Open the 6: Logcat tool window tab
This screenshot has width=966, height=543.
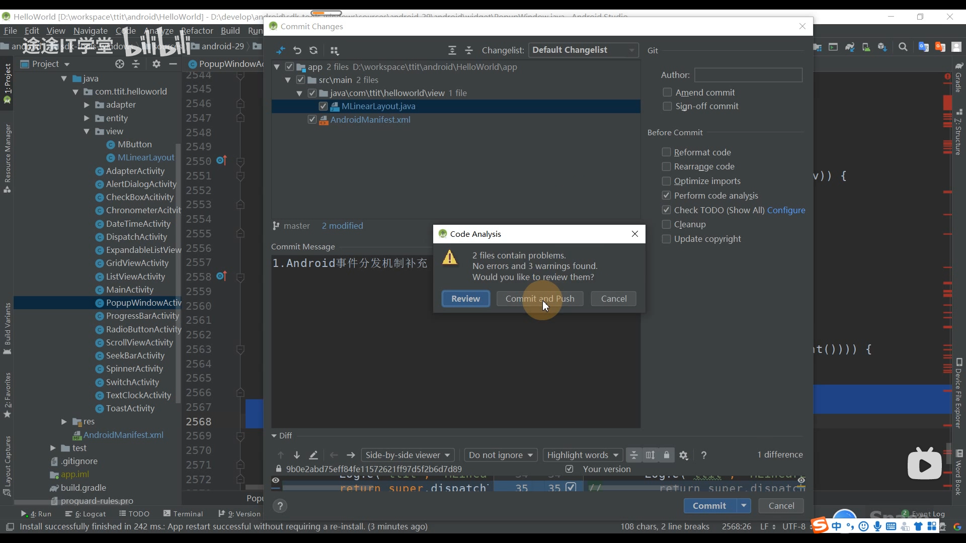point(86,514)
